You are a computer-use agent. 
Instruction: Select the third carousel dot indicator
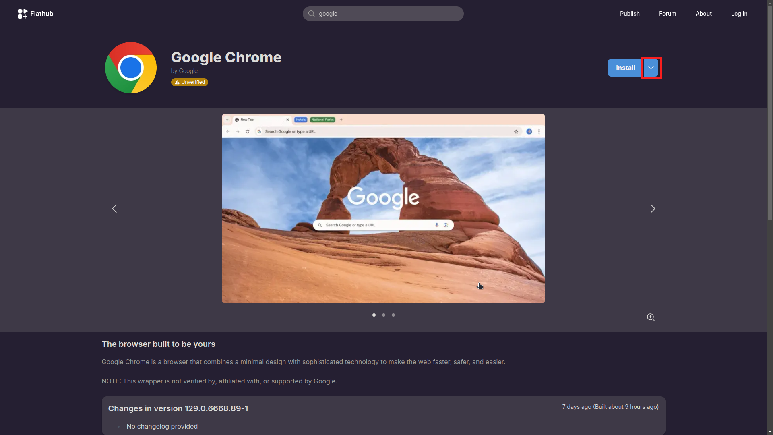[393, 315]
